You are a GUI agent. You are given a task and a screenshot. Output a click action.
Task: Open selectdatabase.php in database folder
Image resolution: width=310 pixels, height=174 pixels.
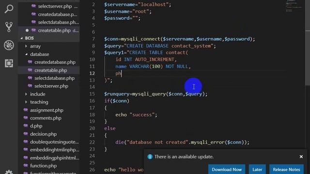point(55,78)
